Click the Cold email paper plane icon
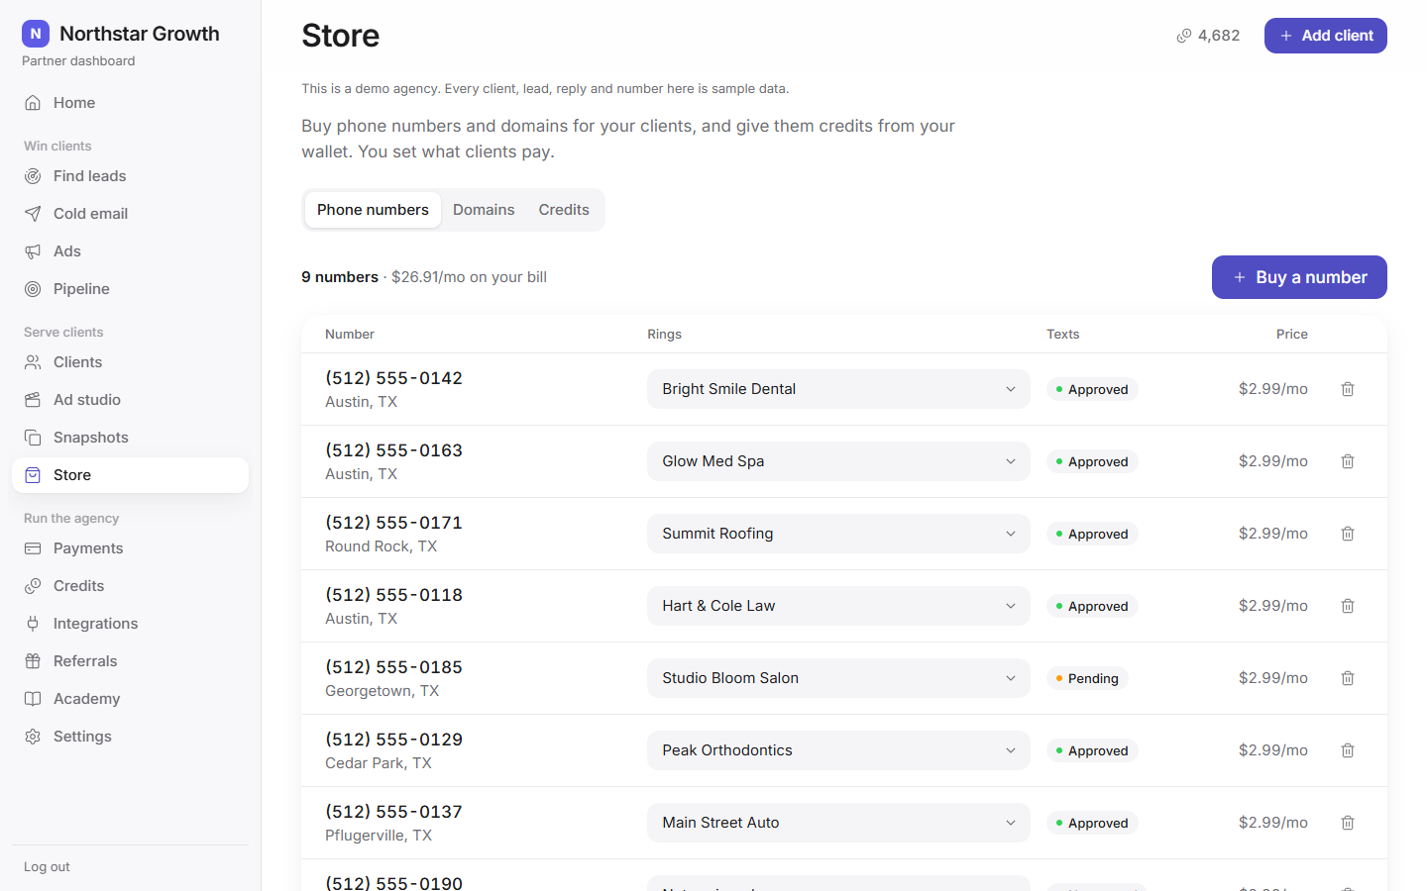The height and width of the screenshot is (891, 1427). pos(33,214)
